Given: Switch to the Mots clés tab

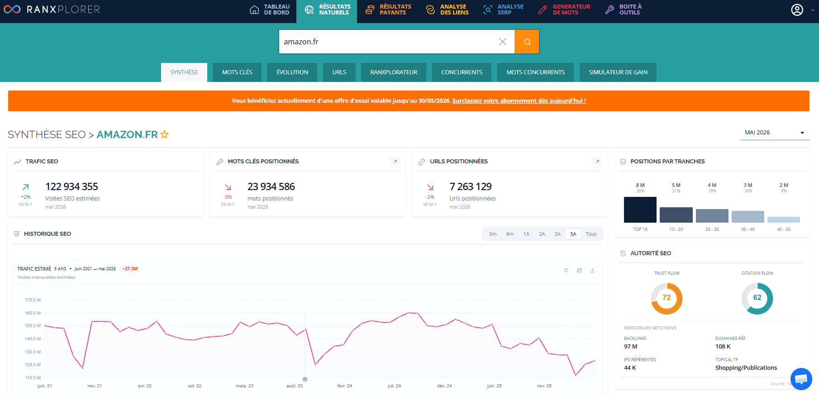Looking at the screenshot, I should click(237, 72).
